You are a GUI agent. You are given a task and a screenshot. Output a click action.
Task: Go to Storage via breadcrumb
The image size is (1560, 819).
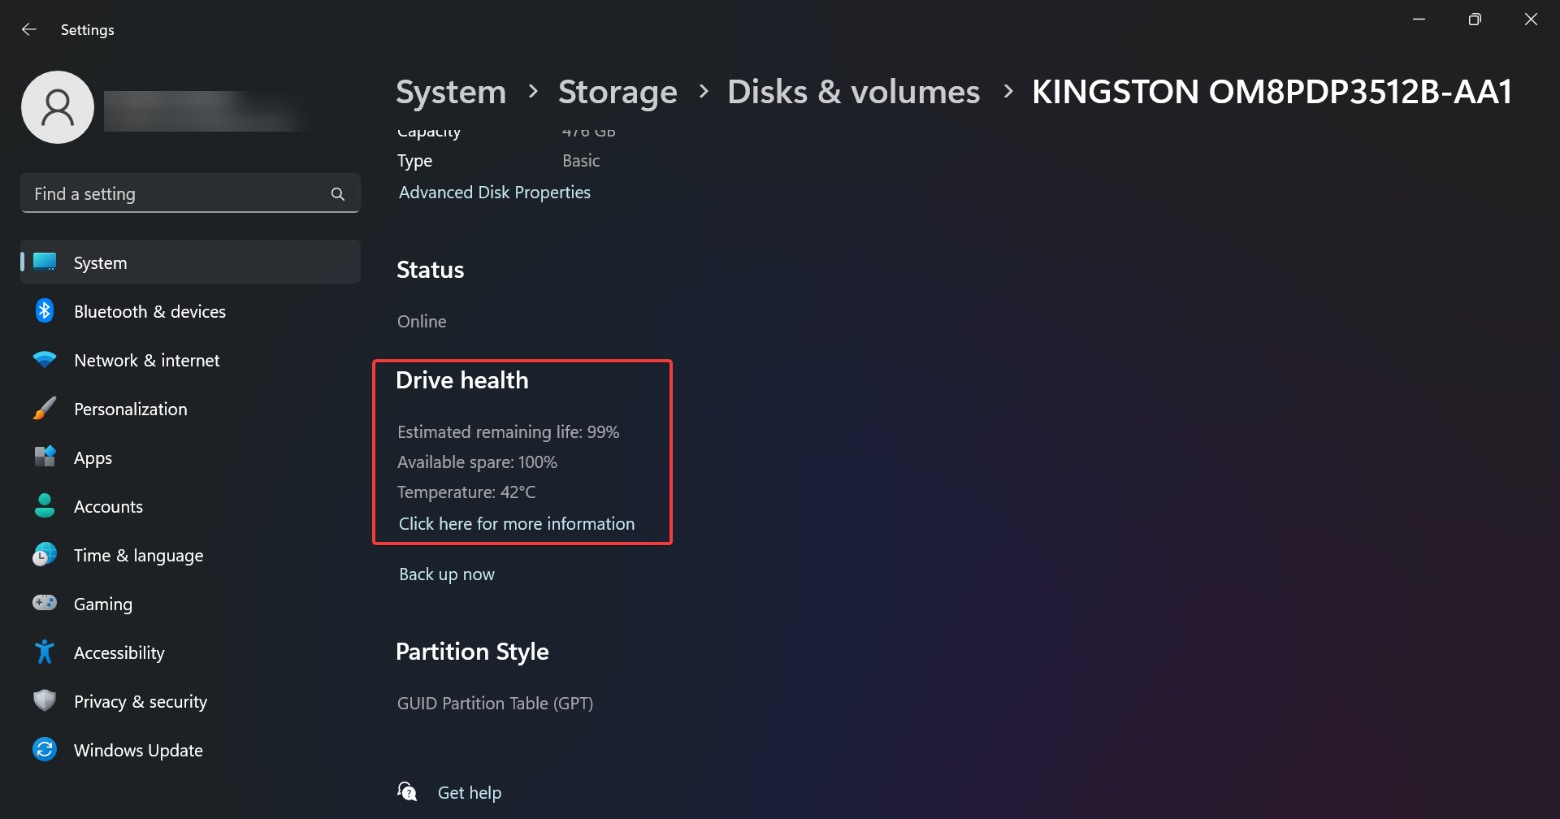tap(617, 92)
